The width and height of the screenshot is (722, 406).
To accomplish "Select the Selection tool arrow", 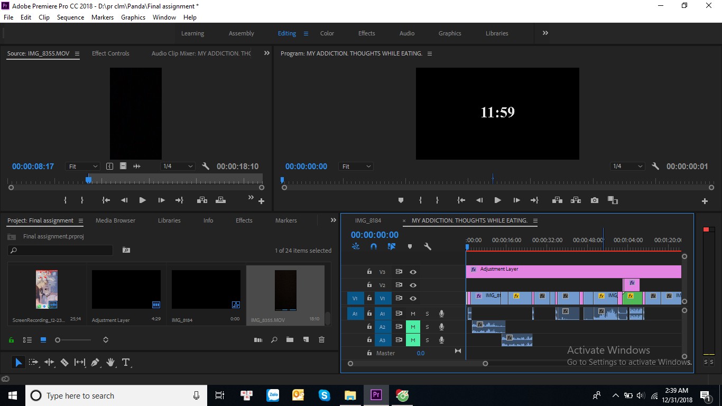I will 18,362.
